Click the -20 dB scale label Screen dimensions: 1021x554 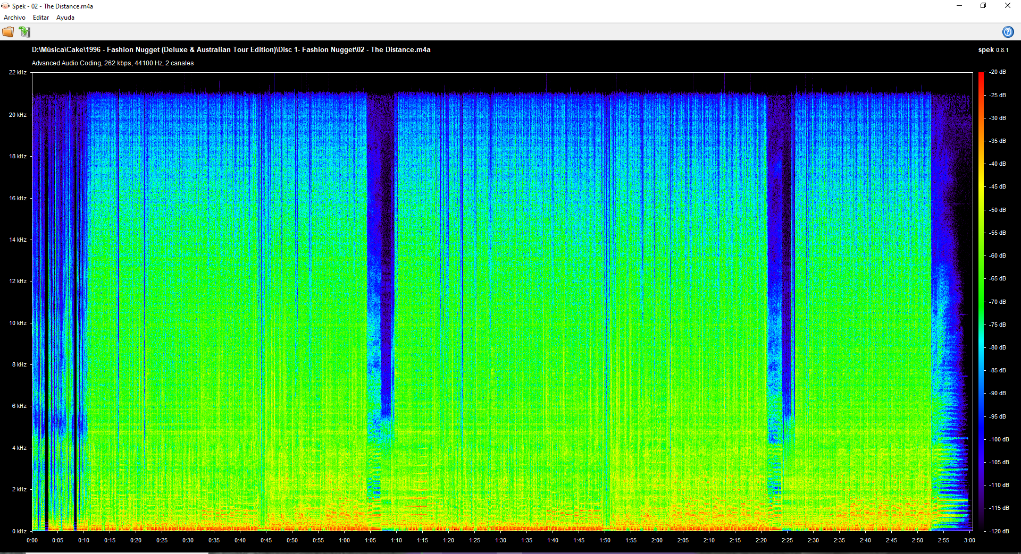pos(998,72)
